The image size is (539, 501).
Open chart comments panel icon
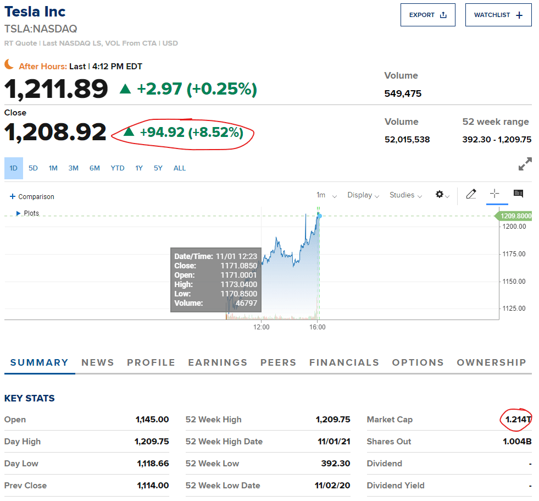tap(518, 194)
